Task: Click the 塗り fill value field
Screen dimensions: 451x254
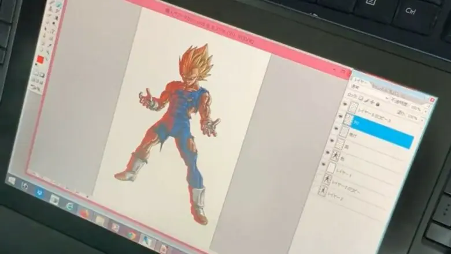Action: (412, 118)
